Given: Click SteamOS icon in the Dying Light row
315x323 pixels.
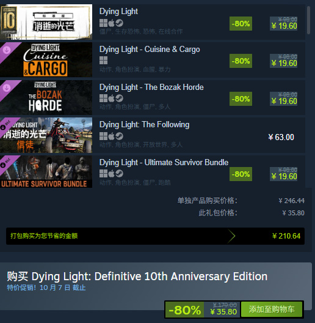Looking at the screenshot, I should click(119, 23).
